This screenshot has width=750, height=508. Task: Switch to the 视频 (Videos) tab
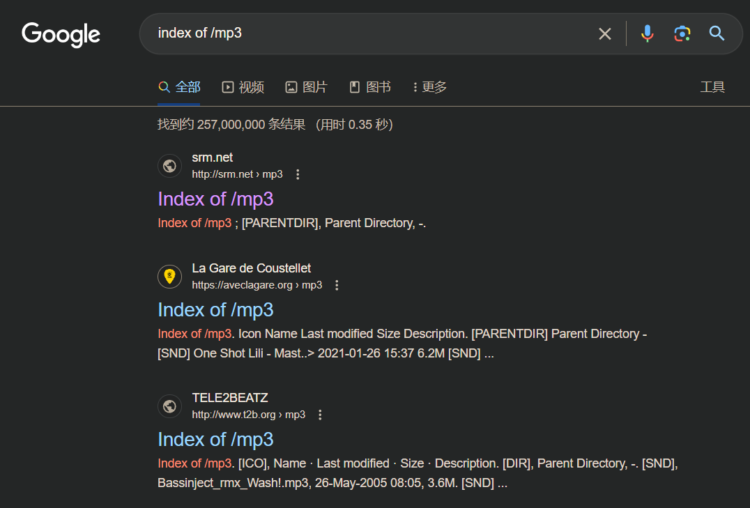click(243, 87)
